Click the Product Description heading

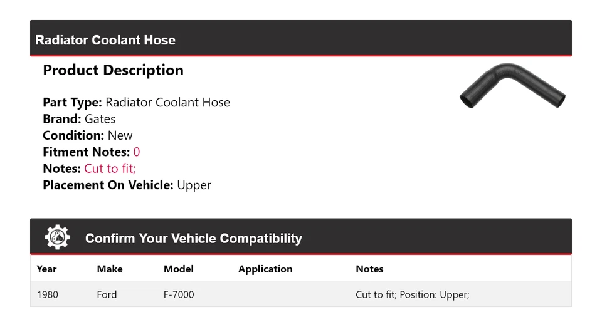(x=113, y=70)
